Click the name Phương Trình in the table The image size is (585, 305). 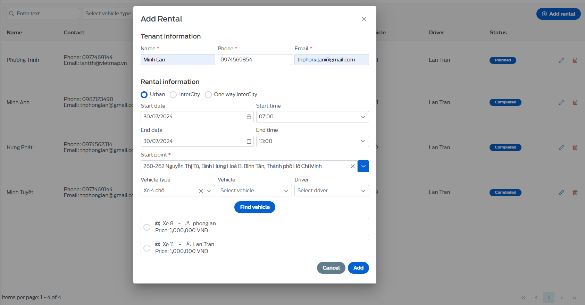tap(23, 60)
